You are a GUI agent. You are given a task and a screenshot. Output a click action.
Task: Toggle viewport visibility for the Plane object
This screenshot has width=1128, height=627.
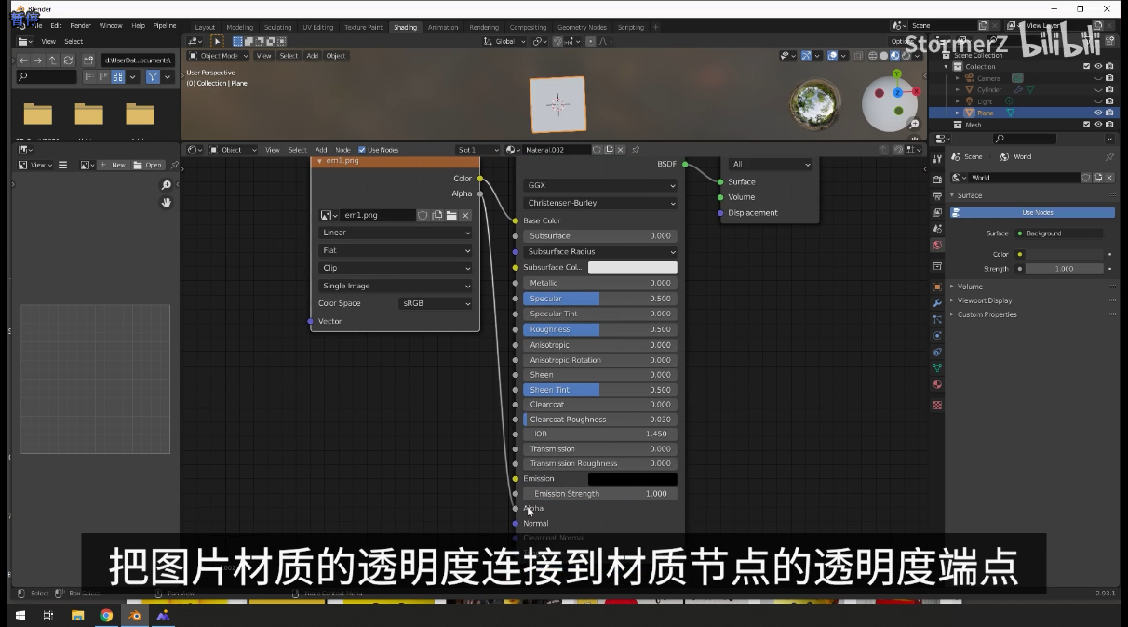(x=1098, y=113)
